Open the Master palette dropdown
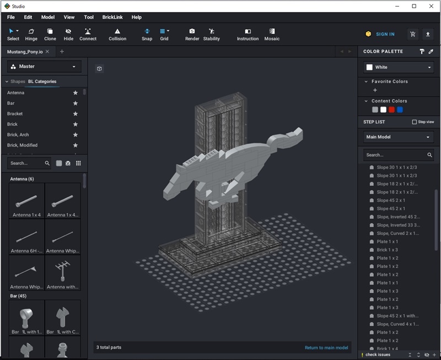 [x=44, y=67]
